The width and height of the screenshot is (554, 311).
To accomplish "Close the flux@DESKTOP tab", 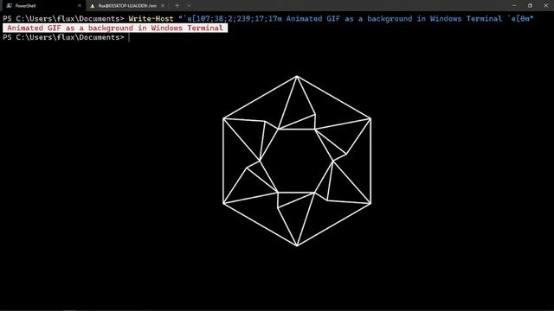I will tap(163, 6).
